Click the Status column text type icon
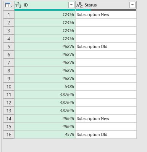147x152 pixels. tap(79, 5)
